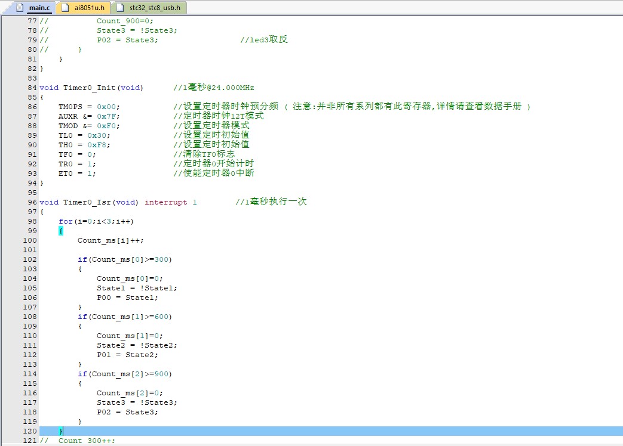
Task: Click commented 'Count_300++;' on line 121
Action: pyautogui.click(x=87, y=441)
